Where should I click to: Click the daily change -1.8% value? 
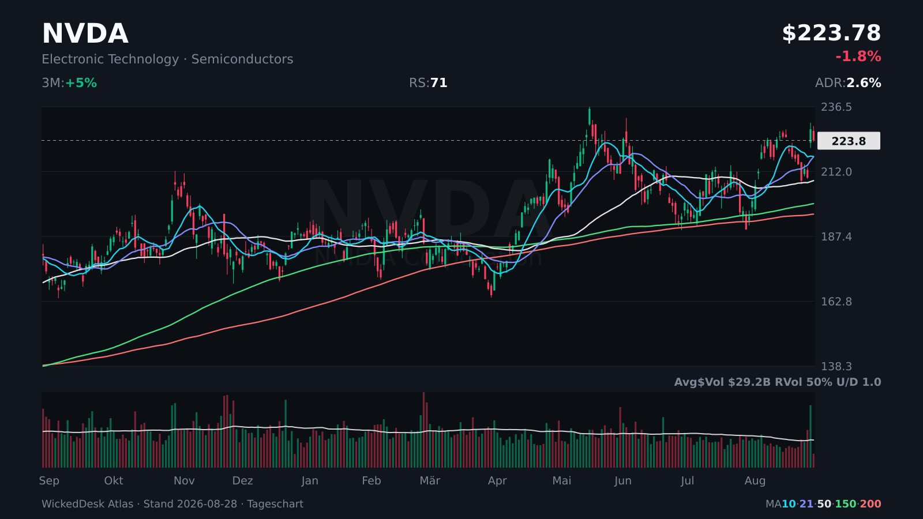pyautogui.click(x=858, y=57)
